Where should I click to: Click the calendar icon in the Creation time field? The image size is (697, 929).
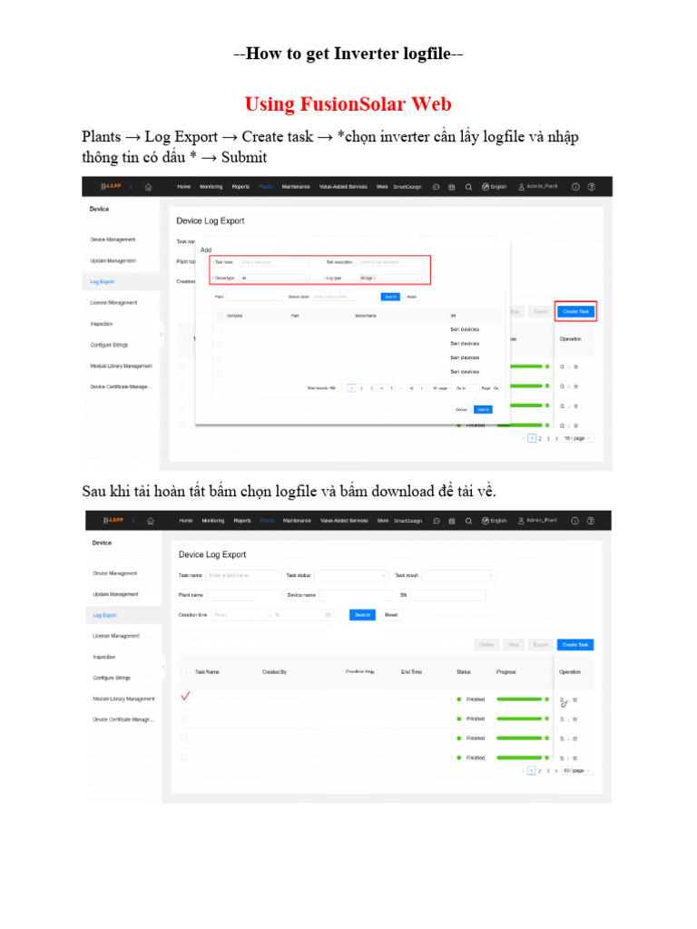[329, 615]
